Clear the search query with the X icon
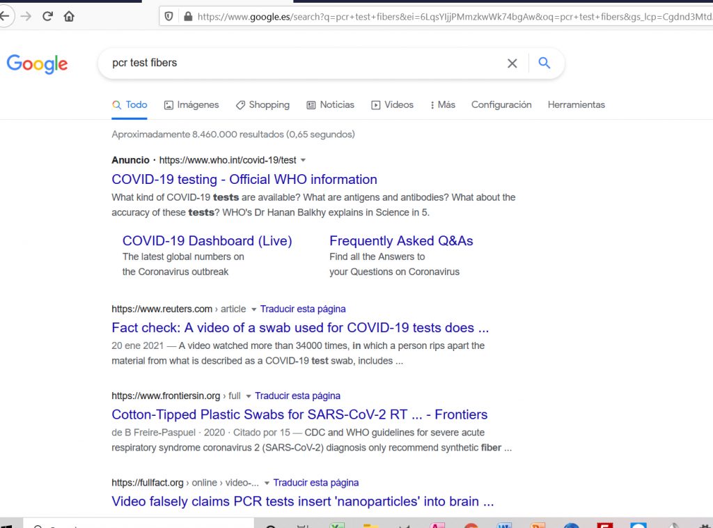This screenshot has height=528, width=713. click(x=512, y=63)
